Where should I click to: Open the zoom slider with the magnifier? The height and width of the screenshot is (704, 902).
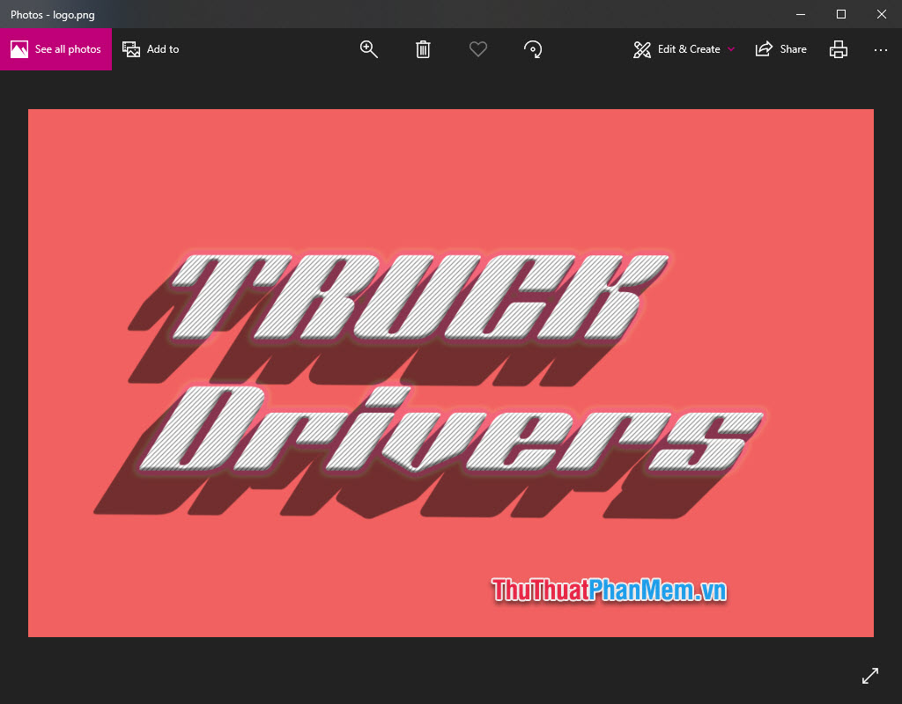(x=368, y=49)
